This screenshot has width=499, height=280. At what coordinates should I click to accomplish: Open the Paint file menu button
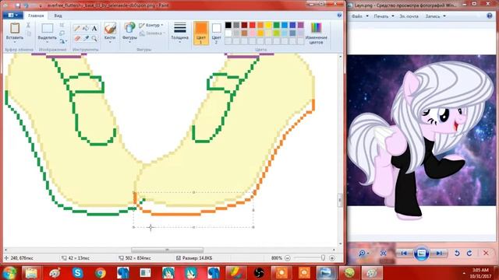[12, 16]
